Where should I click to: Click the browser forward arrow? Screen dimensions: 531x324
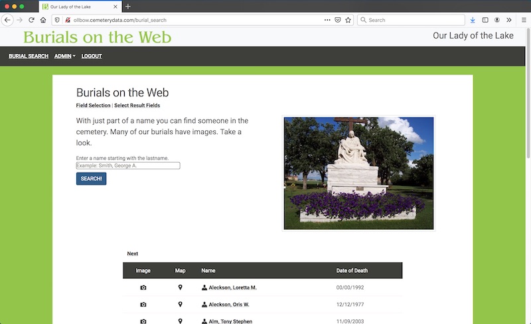20,20
